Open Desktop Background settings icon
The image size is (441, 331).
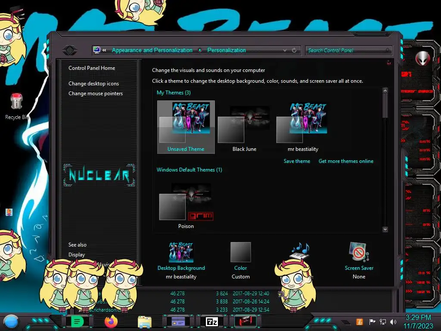(181, 252)
